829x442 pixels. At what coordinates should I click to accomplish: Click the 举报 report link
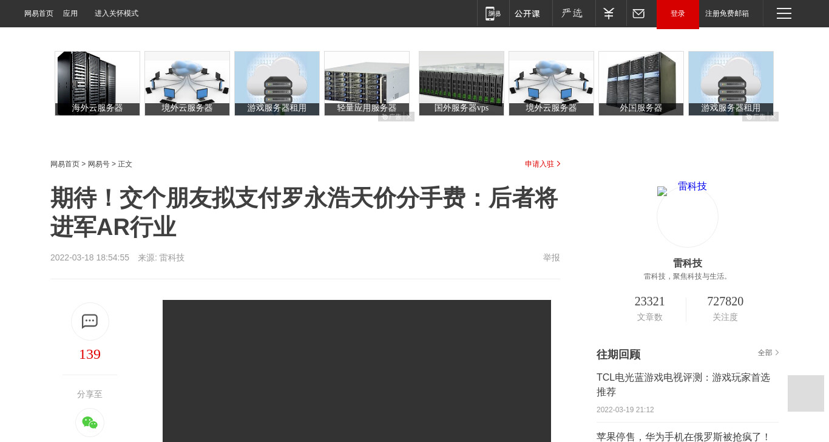pyautogui.click(x=552, y=257)
